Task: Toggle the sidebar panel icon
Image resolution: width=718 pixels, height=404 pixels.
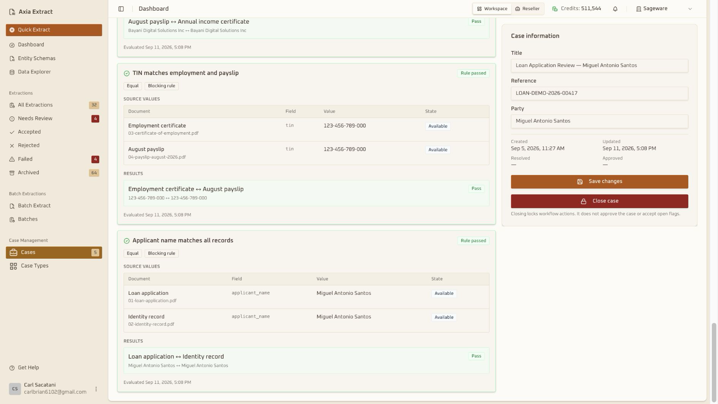Action: click(121, 9)
